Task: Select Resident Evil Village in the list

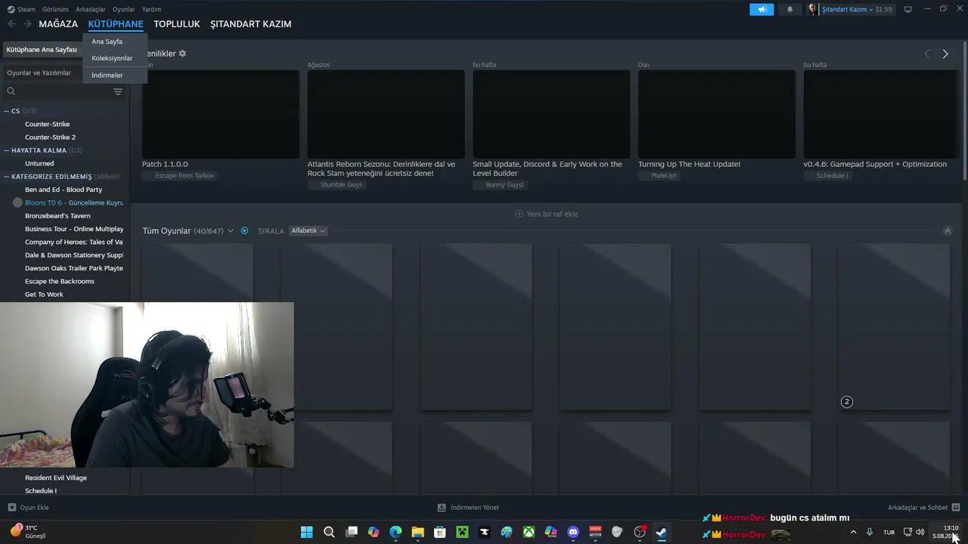Action: [56, 478]
